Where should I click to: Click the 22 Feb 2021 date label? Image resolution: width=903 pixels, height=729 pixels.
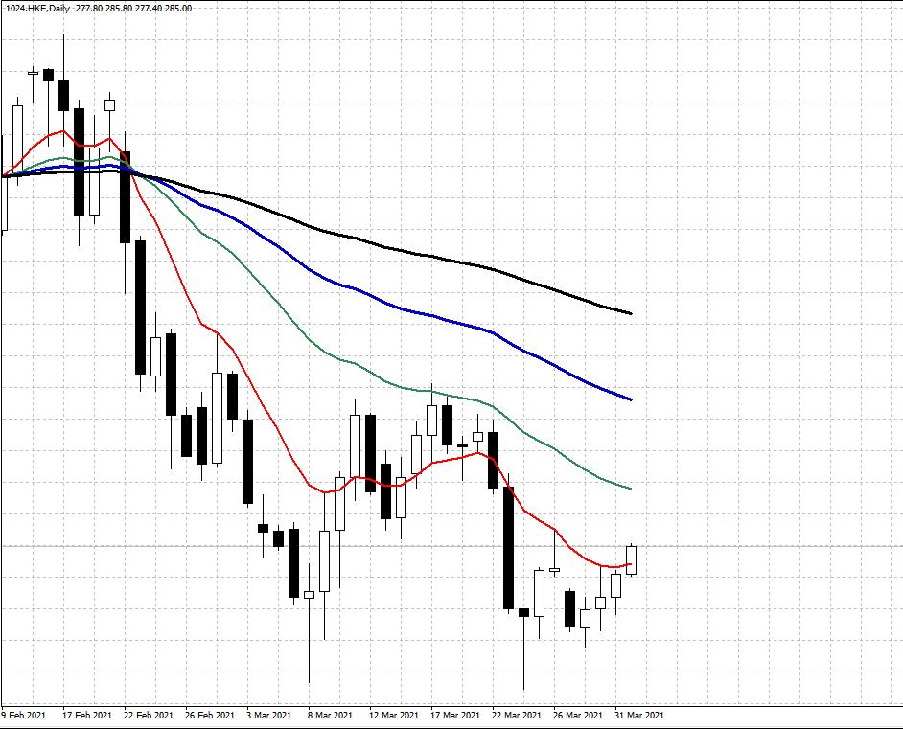[149, 715]
